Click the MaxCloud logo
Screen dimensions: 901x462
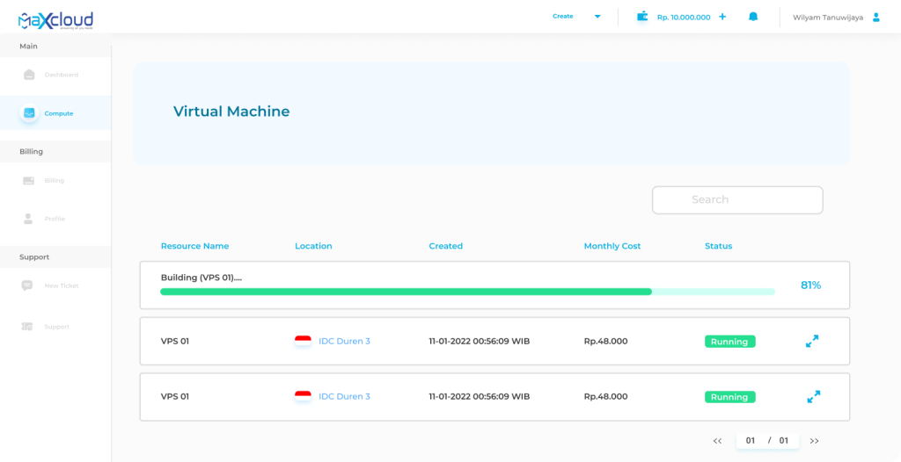point(55,19)
